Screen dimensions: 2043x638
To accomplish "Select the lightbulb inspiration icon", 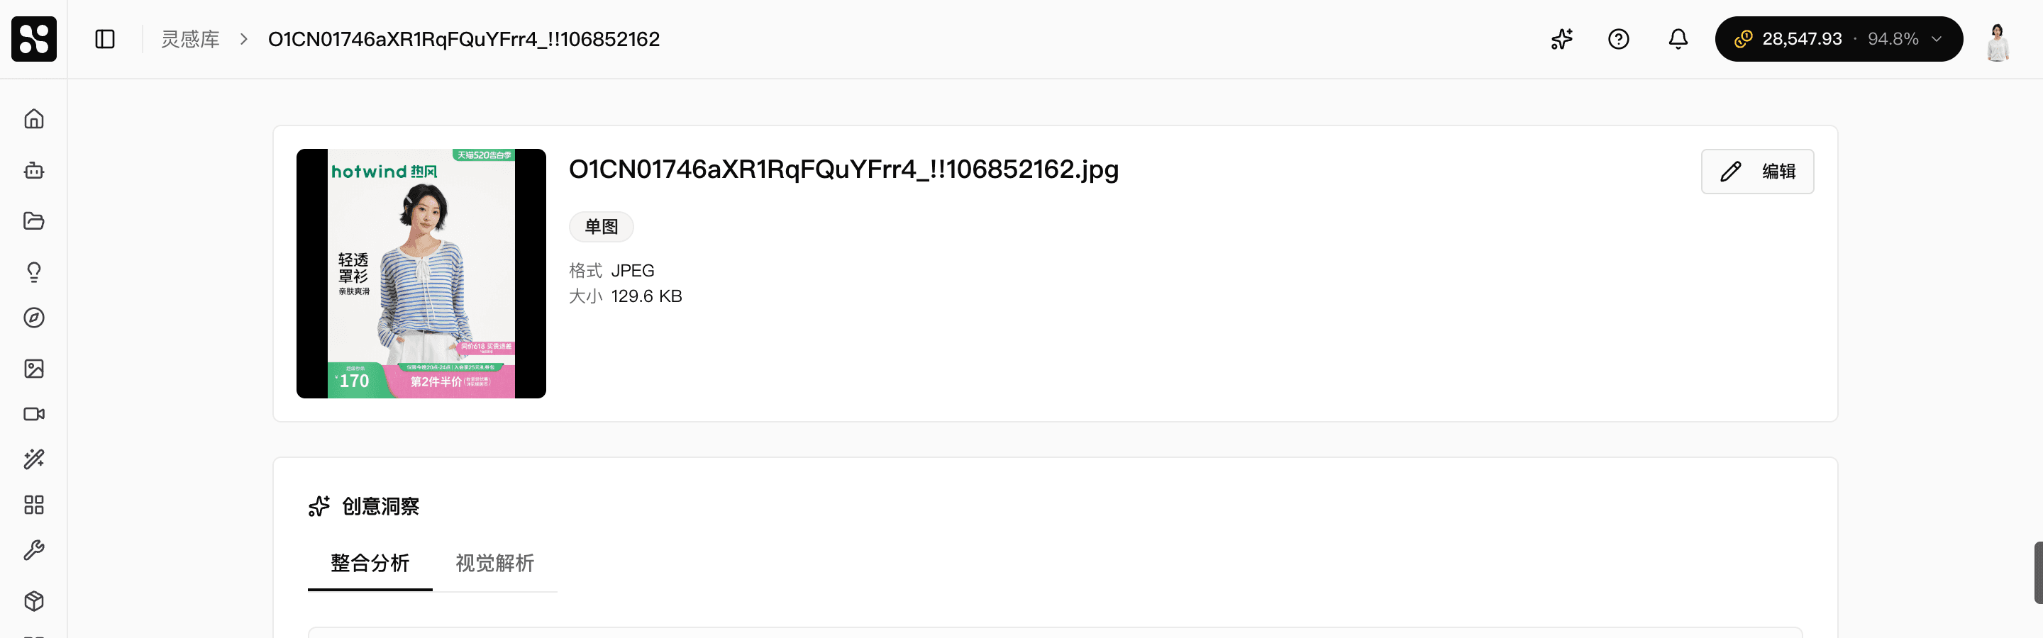I will click(x=34, y=272).
